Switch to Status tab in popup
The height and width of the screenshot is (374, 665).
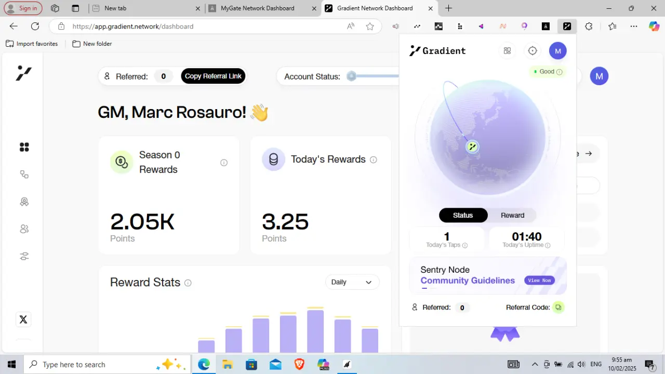point(463,215)
